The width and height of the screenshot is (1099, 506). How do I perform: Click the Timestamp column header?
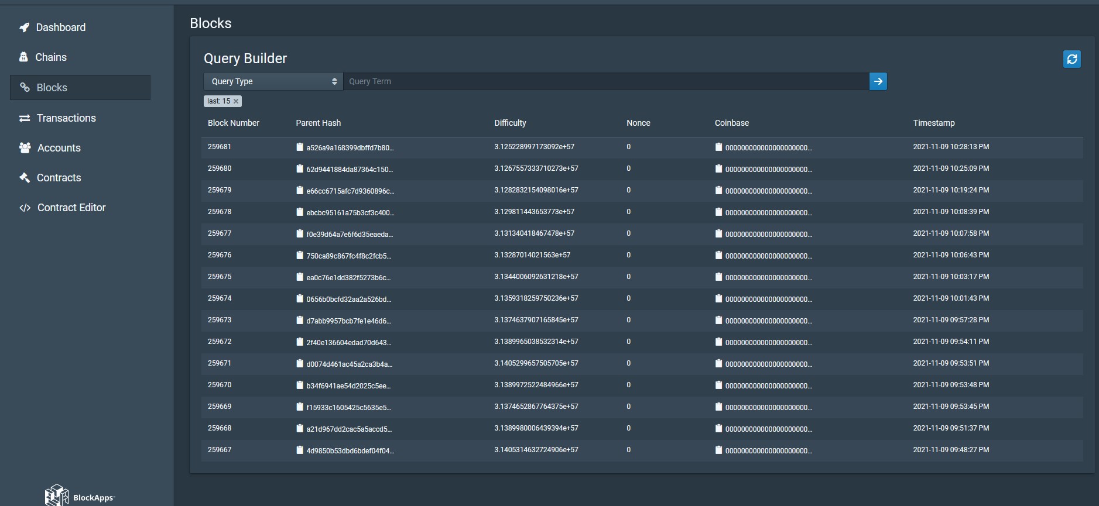[x=934, y=123]
